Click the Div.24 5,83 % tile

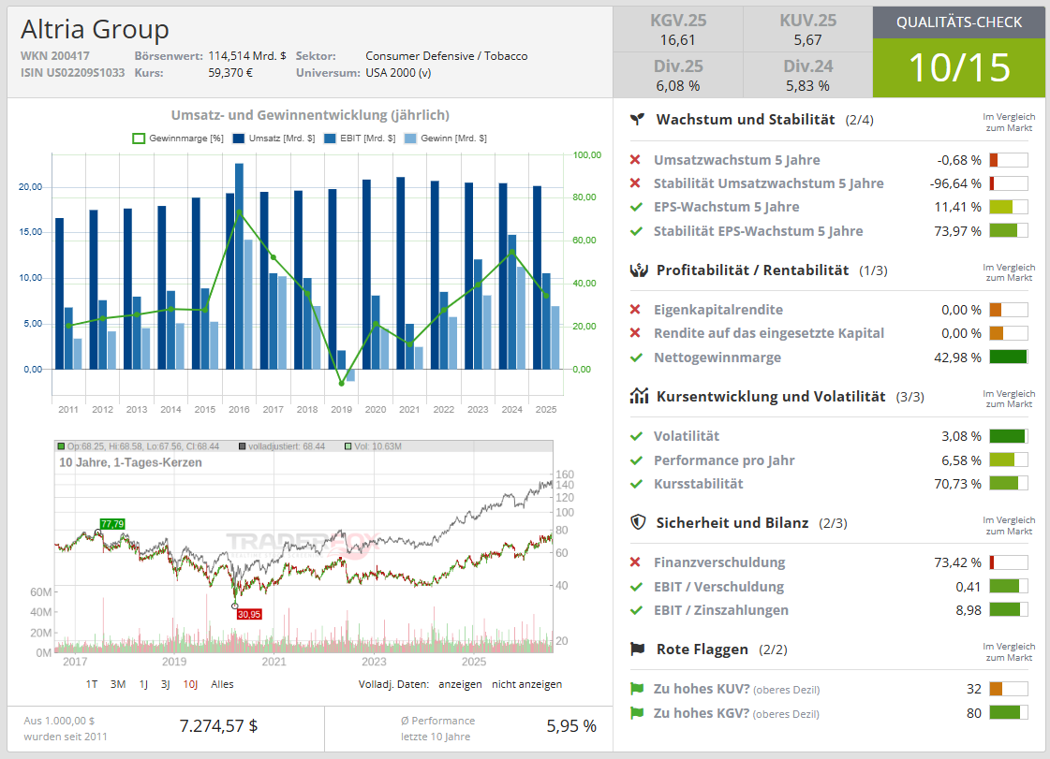pos(807,75)
